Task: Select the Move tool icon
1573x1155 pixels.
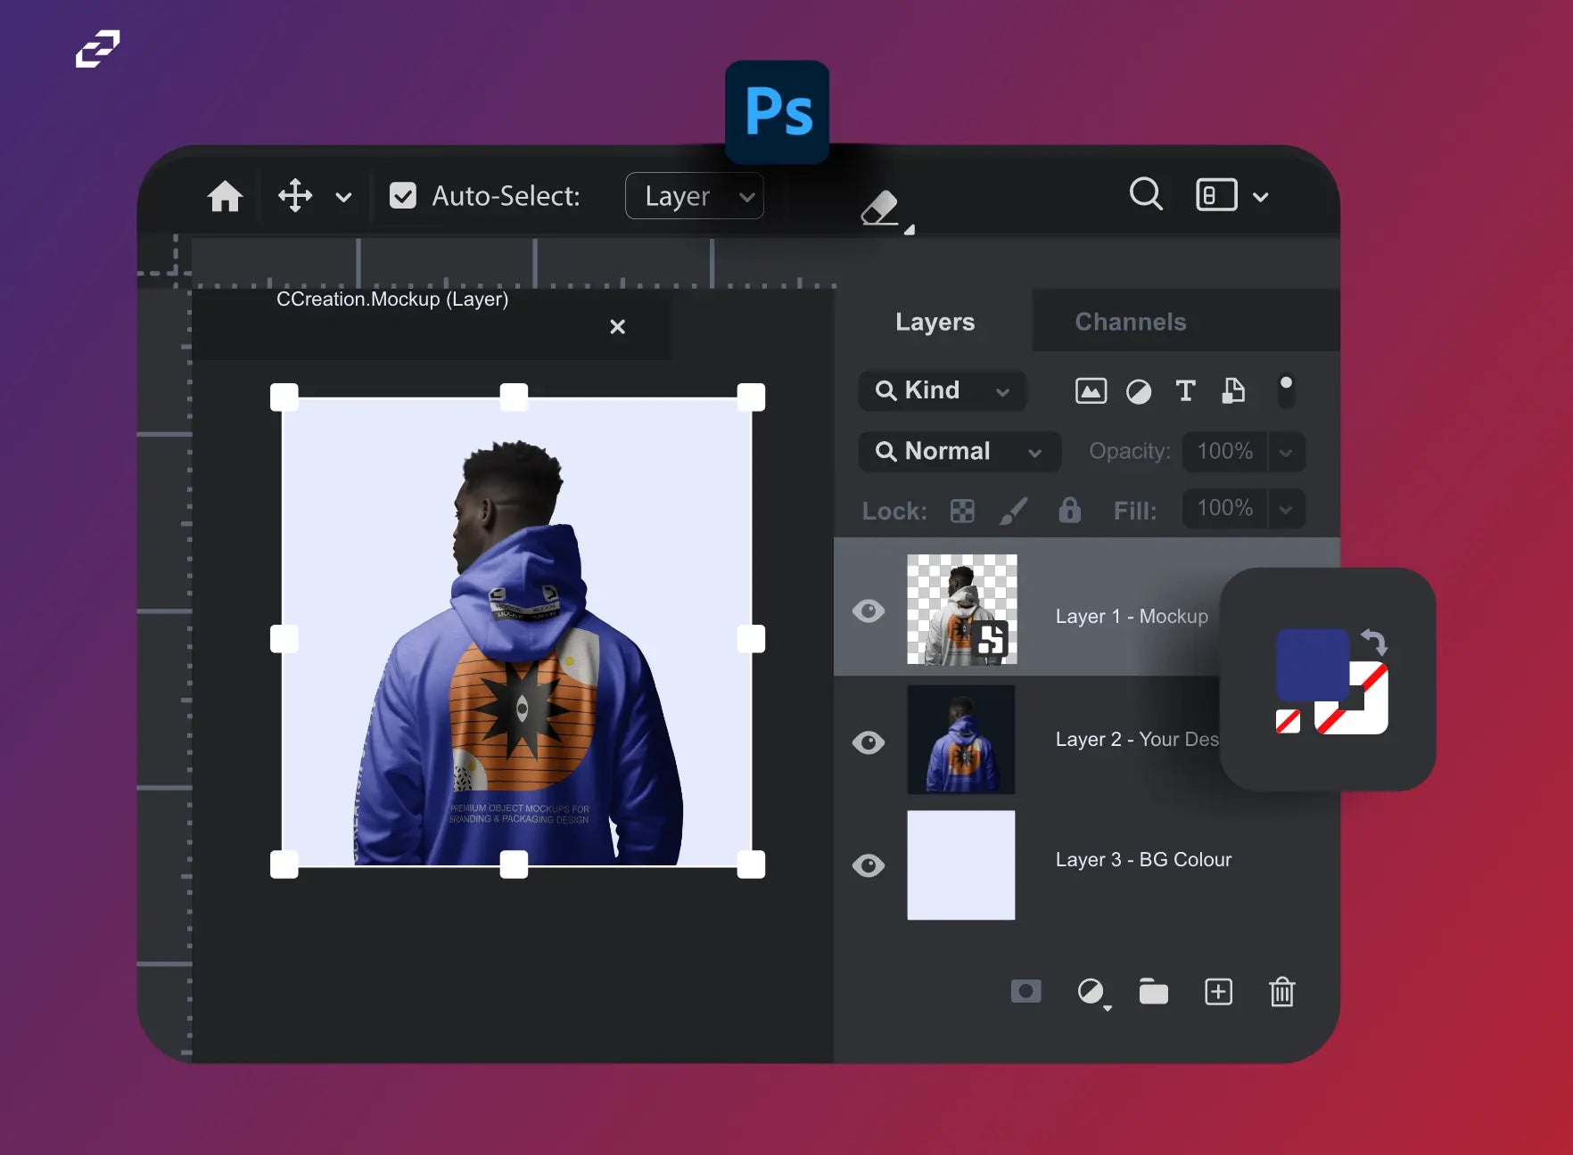Action: click(x=295, y=195)
